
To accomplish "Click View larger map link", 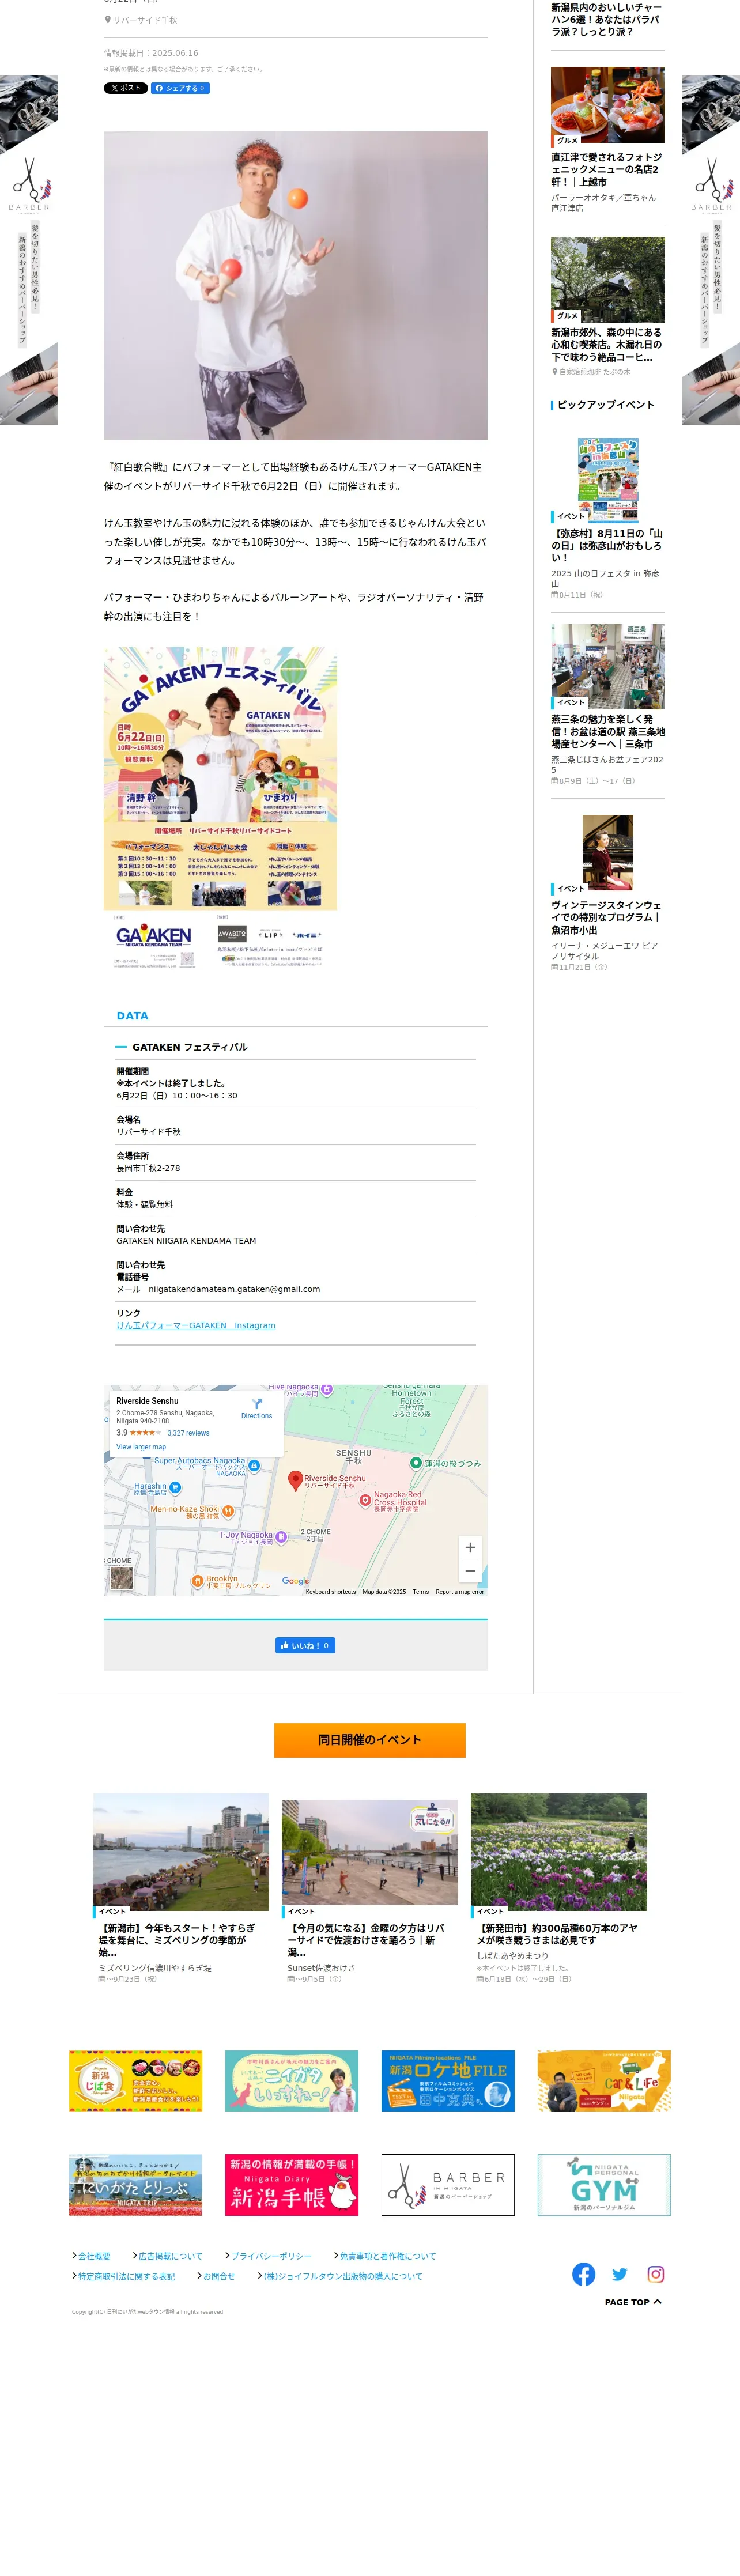I will tap(141, 1447).
